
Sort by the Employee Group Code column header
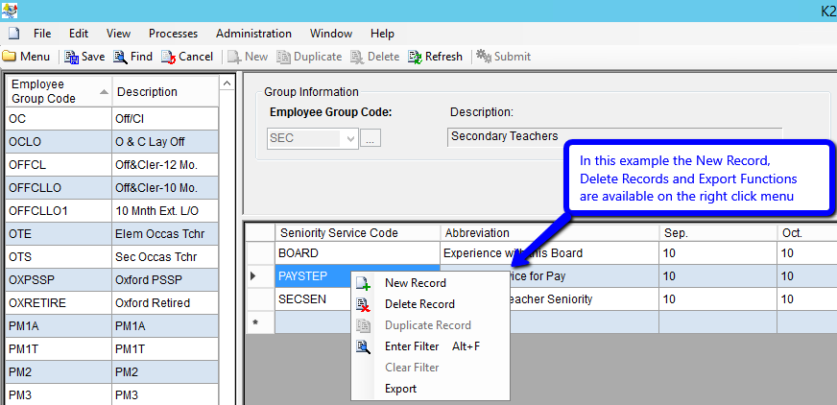click(x=56, y=91)
